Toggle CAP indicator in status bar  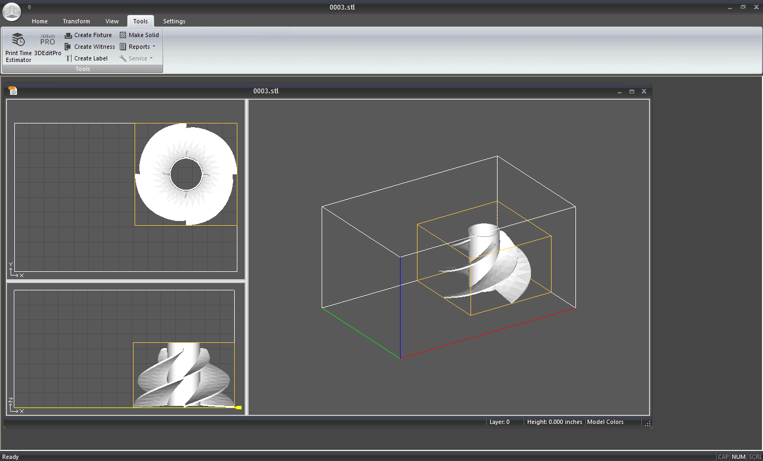pyautogui.click(x=723, y=456)
